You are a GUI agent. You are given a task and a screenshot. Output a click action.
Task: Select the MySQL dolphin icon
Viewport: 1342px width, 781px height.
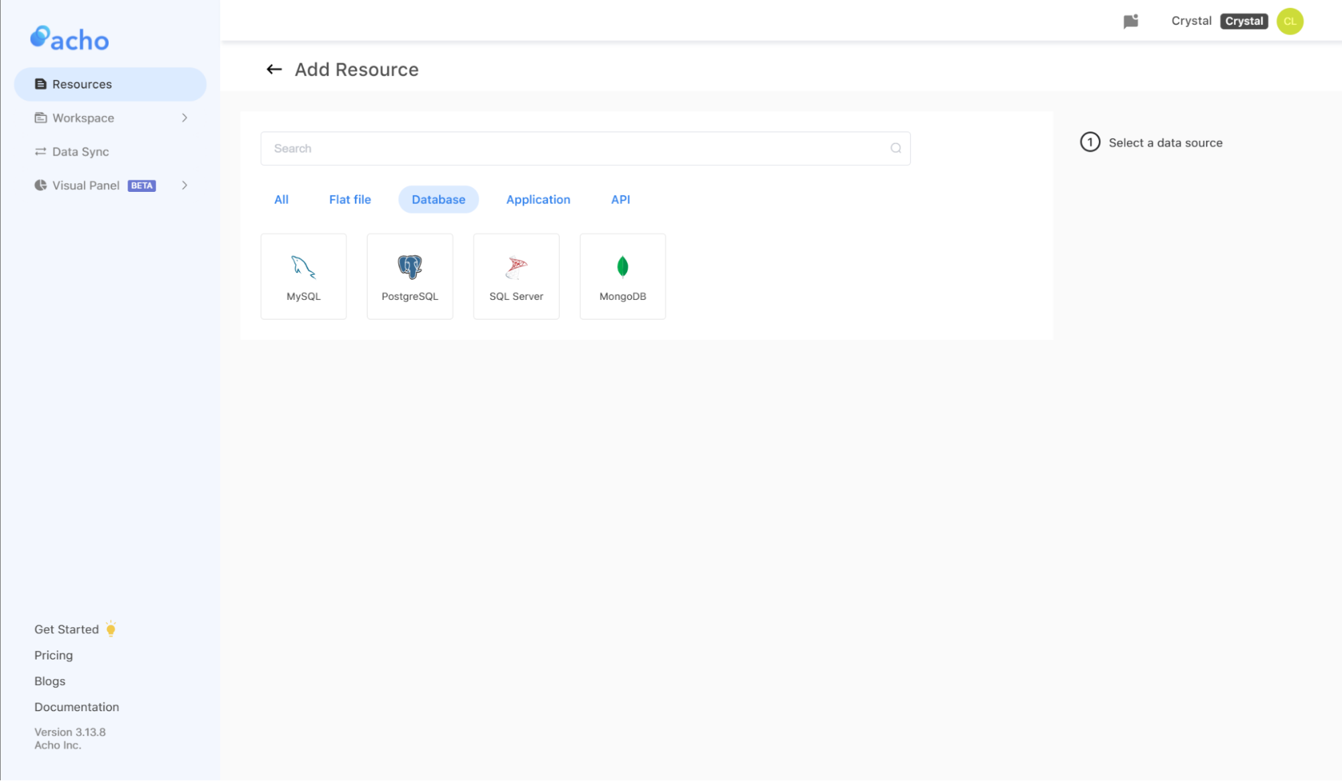point(303,267)
